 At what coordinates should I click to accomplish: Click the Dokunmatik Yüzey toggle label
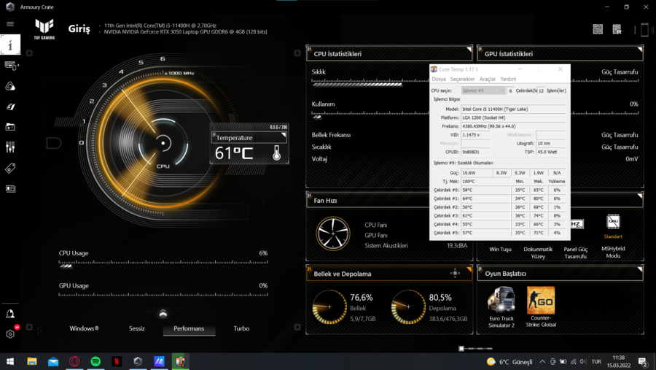pyautogui.click(x=538, y=253)
